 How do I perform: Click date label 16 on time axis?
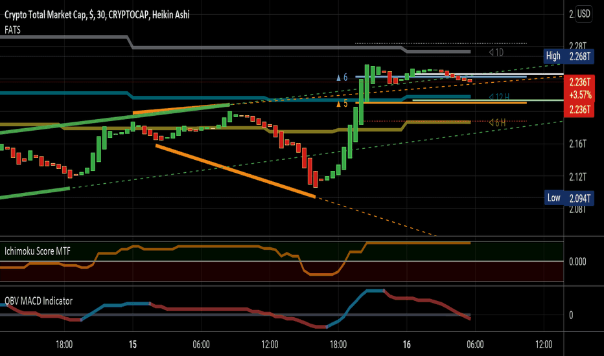407,344
